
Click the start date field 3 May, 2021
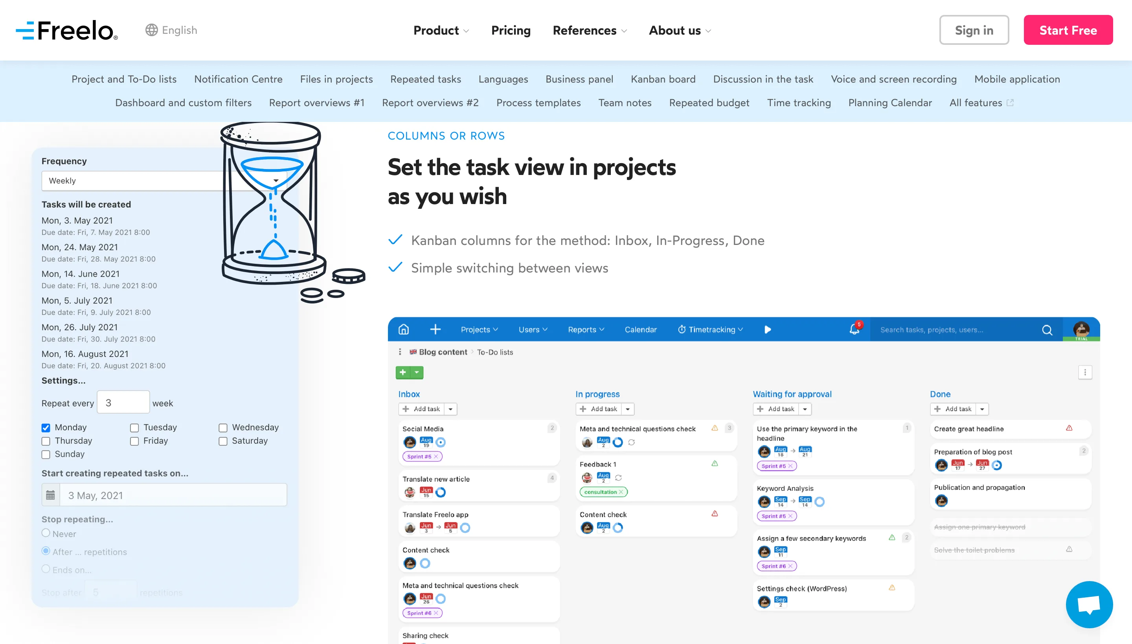pos(173,495)
